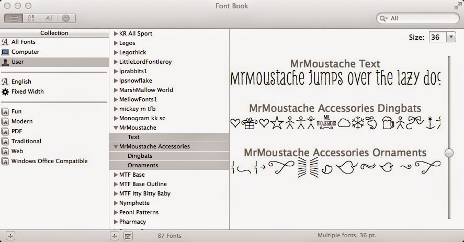Add a new collection with plus button
464x242 pixels.
click(10, 236)
